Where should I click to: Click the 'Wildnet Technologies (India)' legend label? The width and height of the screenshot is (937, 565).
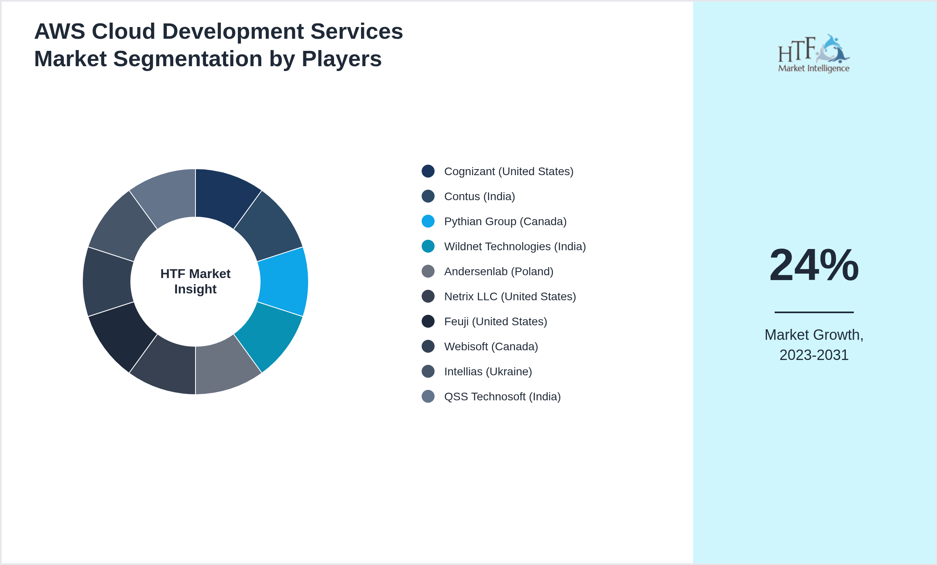tap(515, 247)
